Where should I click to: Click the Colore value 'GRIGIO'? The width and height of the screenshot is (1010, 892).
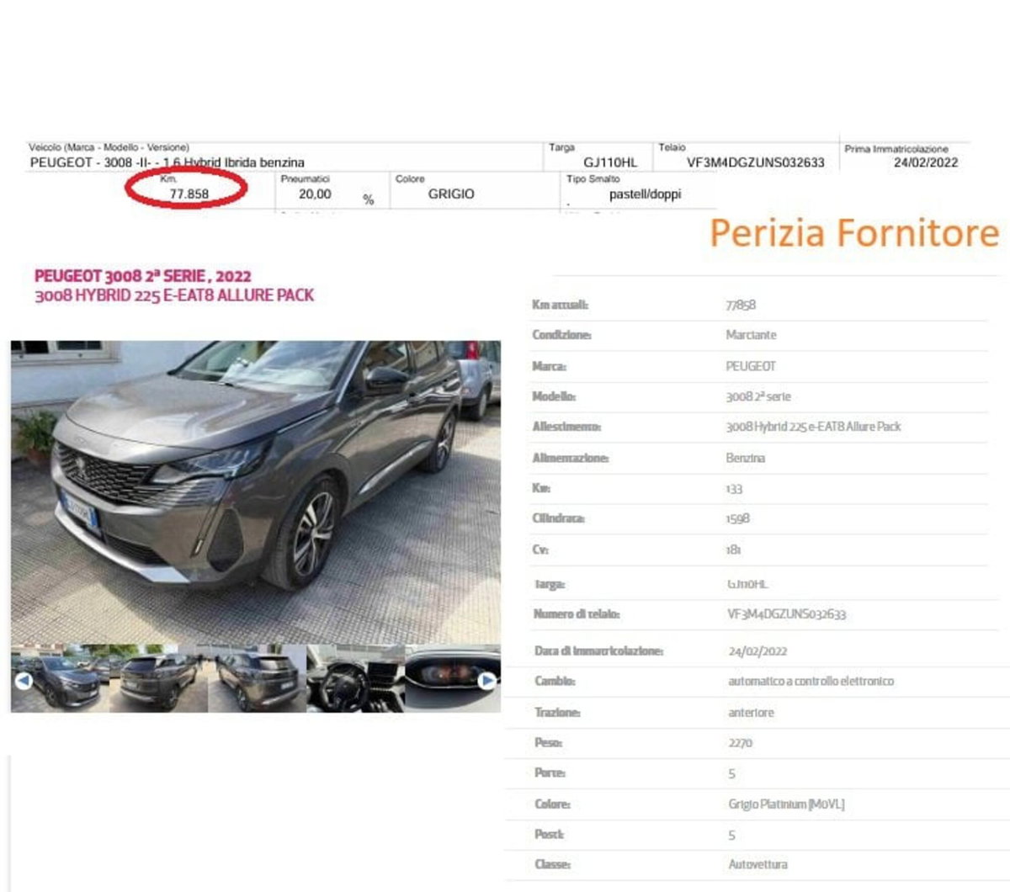coord(451,194)
